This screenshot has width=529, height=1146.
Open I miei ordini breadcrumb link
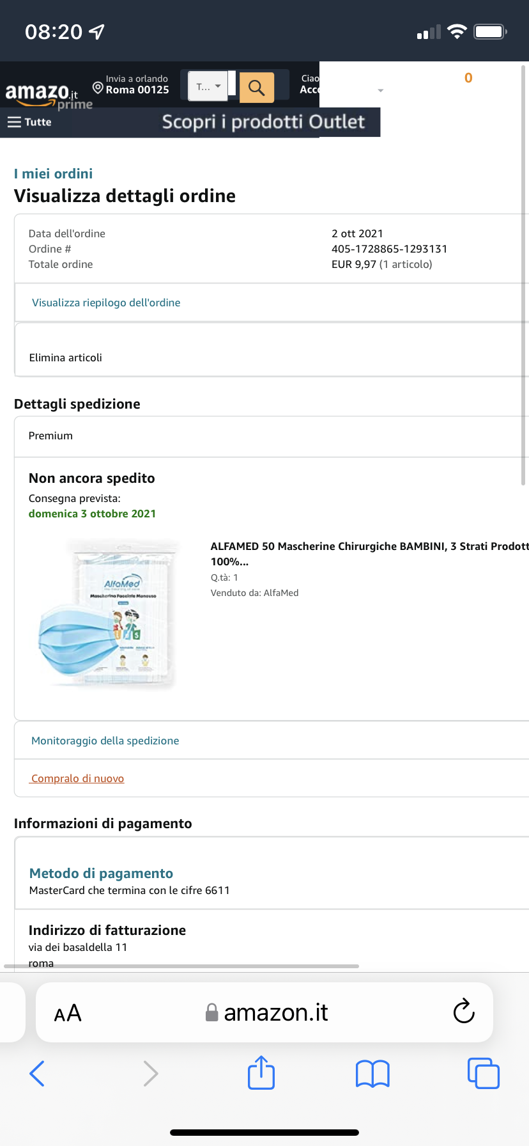point(53,174)
